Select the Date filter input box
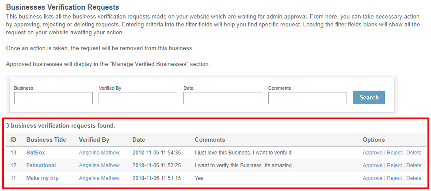This screenshot has height=191, width=431. (223, 98)
